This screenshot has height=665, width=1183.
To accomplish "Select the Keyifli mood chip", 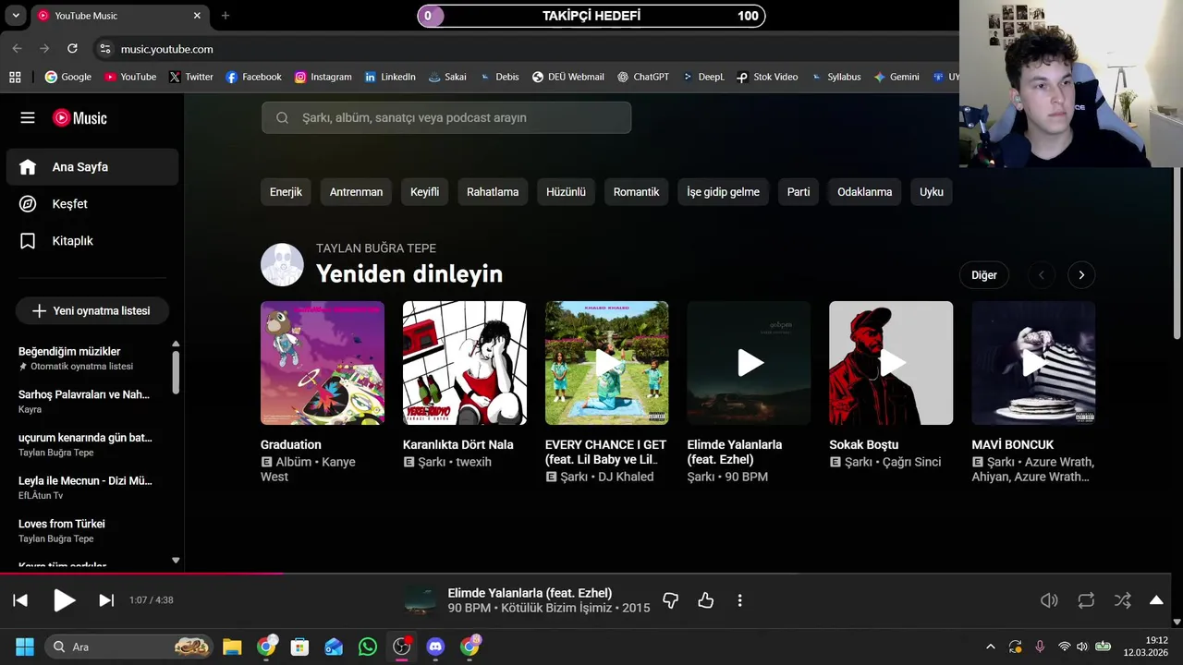I will [x=425, y=192].
